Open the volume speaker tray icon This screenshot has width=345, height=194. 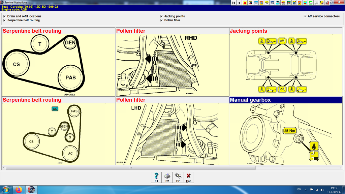pos(322,190)
